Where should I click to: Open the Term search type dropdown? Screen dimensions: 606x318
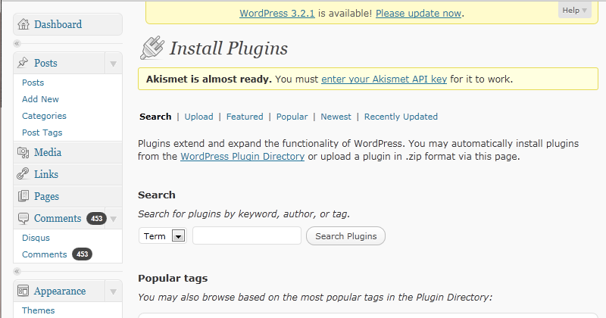[179, 236]
